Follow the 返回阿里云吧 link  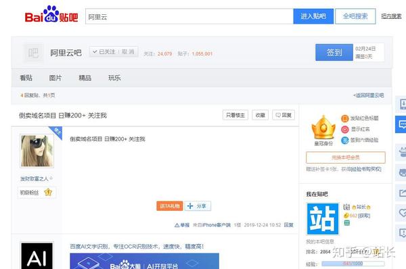[369, 95]
